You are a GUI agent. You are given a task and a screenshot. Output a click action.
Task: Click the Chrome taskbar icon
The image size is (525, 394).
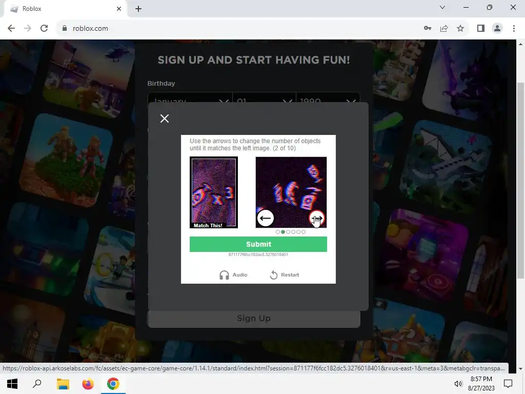(x=113, y=384)
